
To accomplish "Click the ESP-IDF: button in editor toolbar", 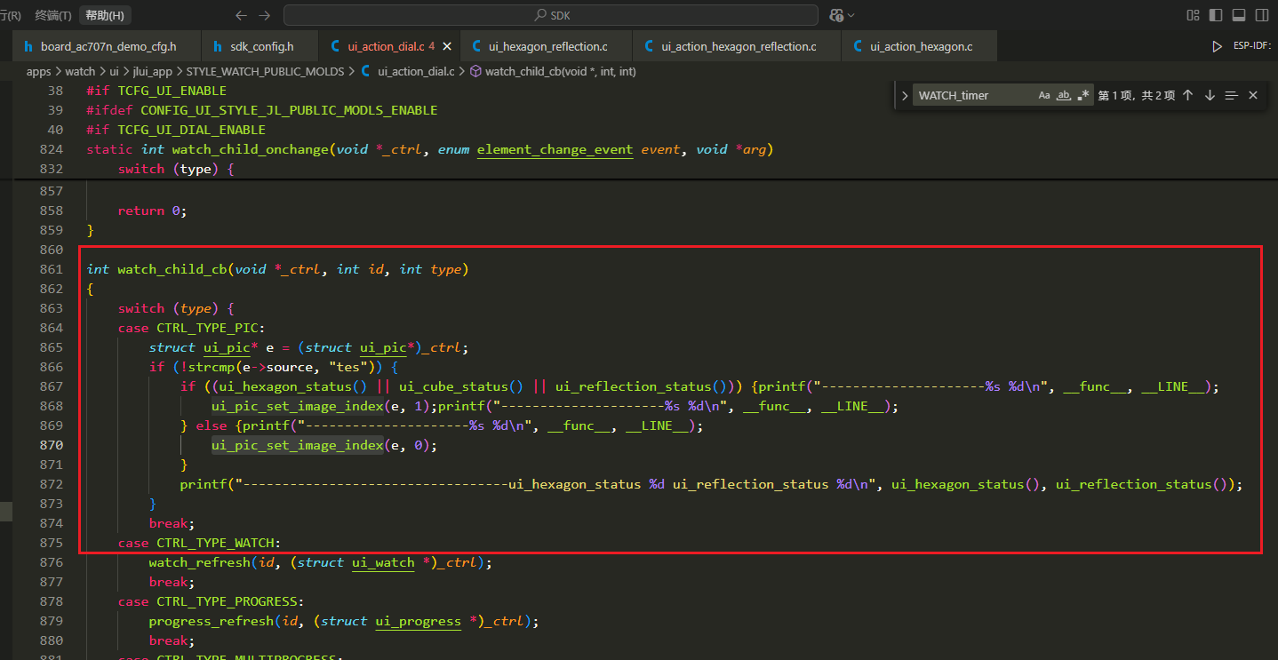I will (x=1252, y=46).
